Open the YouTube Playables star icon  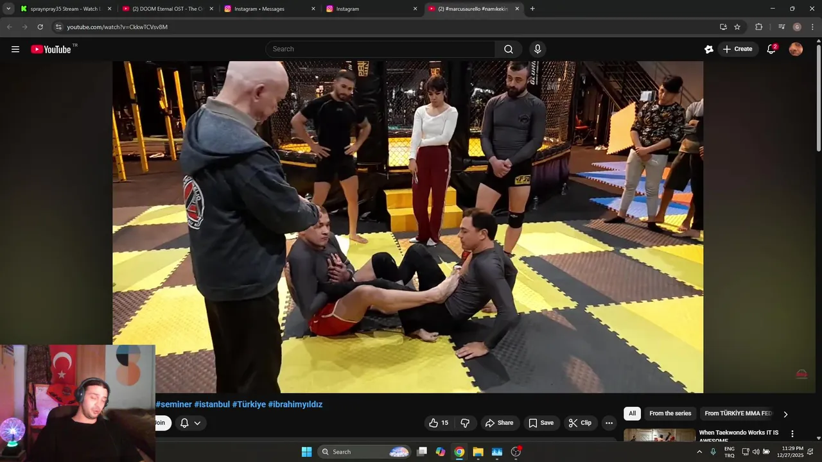point(709,49)
